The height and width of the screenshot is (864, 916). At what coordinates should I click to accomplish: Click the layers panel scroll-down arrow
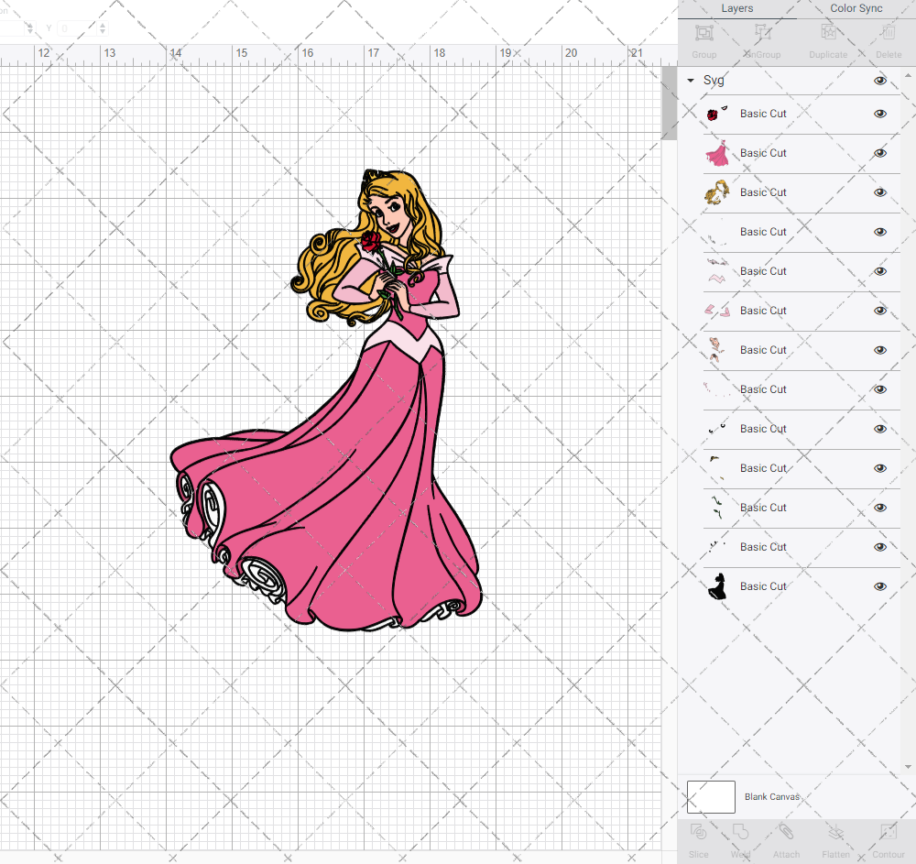[907, 767]
